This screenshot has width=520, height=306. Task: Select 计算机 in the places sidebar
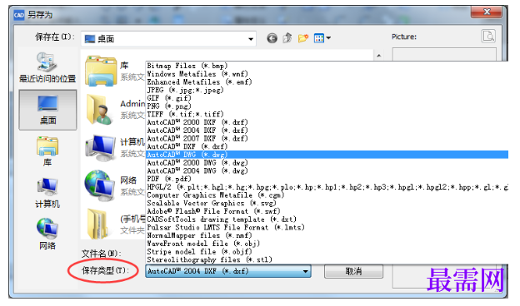tap(47, 193)
